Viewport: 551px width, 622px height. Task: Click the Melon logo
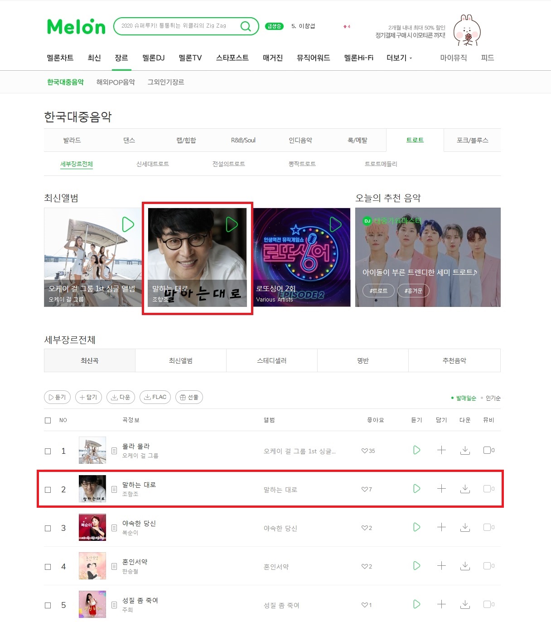click(x=76, y=27)
